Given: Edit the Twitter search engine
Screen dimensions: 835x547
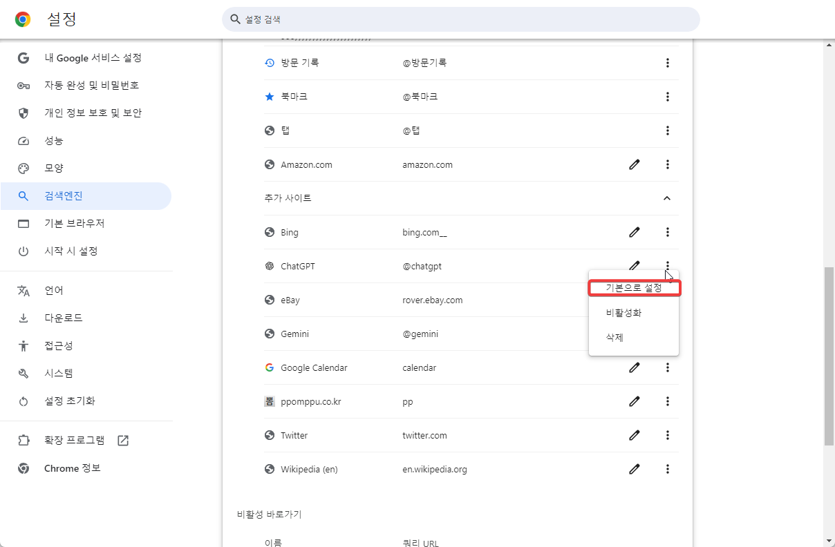Looking at the screenshot, I should (634, 435).
